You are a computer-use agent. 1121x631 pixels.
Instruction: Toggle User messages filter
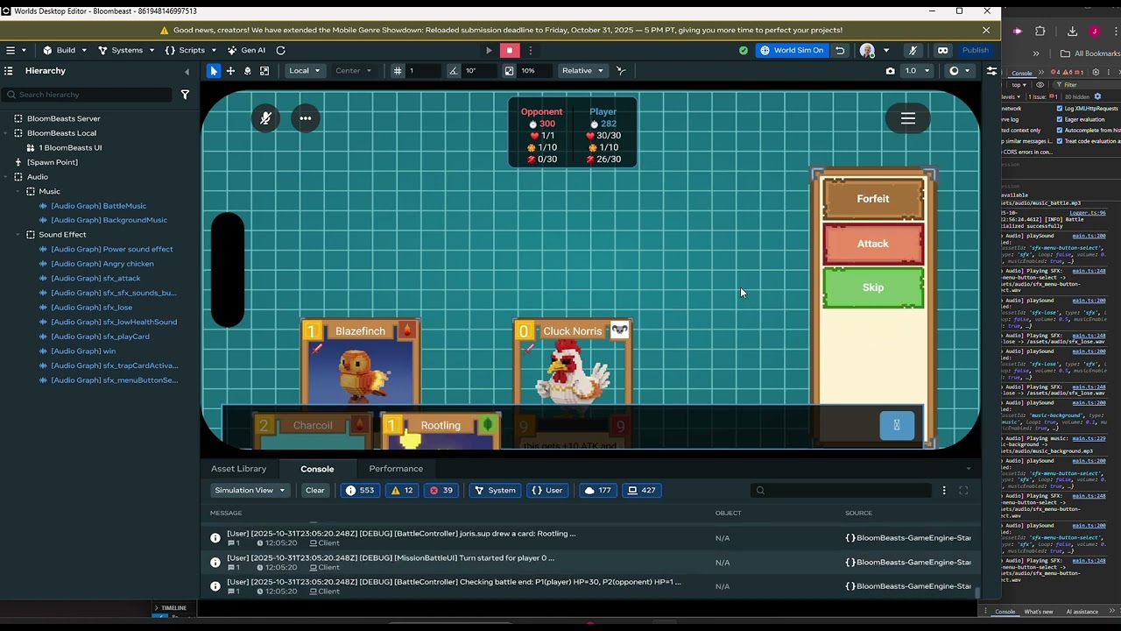547,491
